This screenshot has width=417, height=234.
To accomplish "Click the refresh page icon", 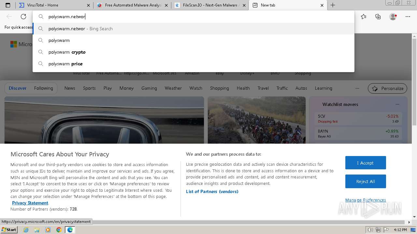I will click(23, 17).
